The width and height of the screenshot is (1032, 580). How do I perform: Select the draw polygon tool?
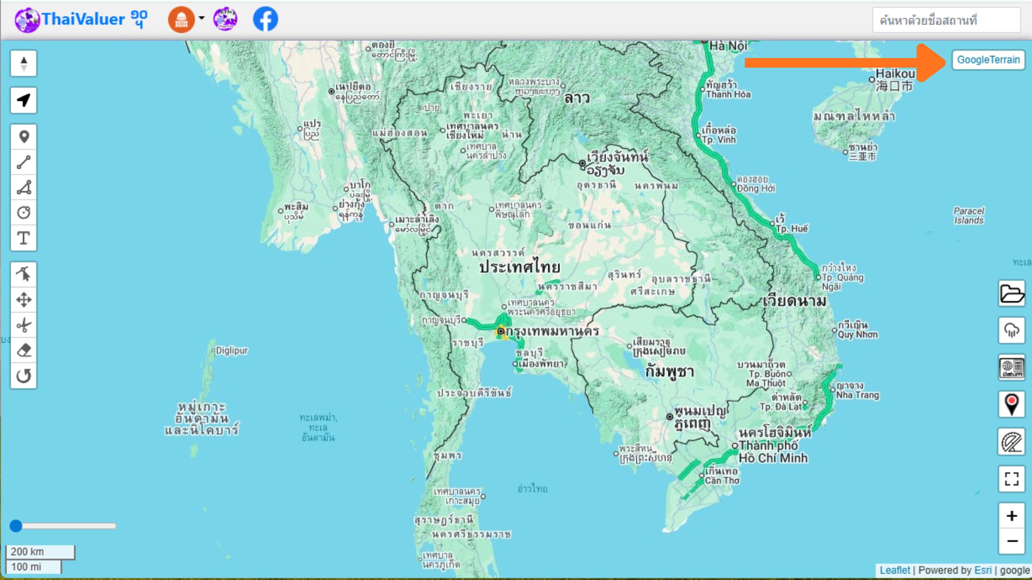click(24, 187)
